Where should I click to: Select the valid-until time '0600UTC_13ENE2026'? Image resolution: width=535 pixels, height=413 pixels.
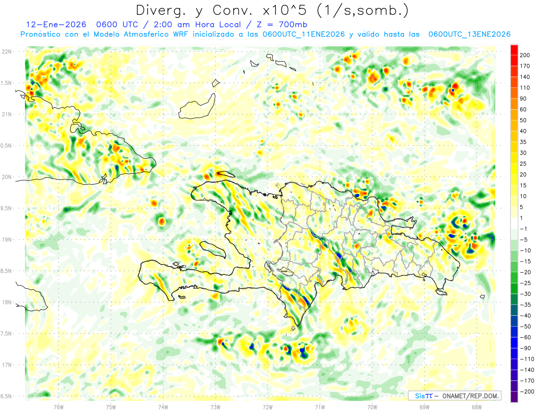coord(469,34)
